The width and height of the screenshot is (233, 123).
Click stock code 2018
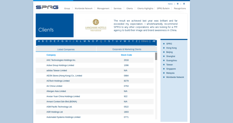[126, 60]
